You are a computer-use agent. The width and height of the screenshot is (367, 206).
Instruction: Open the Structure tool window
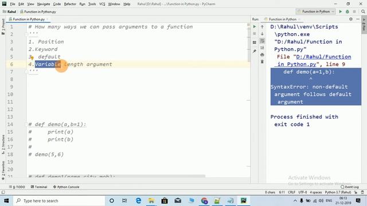click(x=3, y=144)
